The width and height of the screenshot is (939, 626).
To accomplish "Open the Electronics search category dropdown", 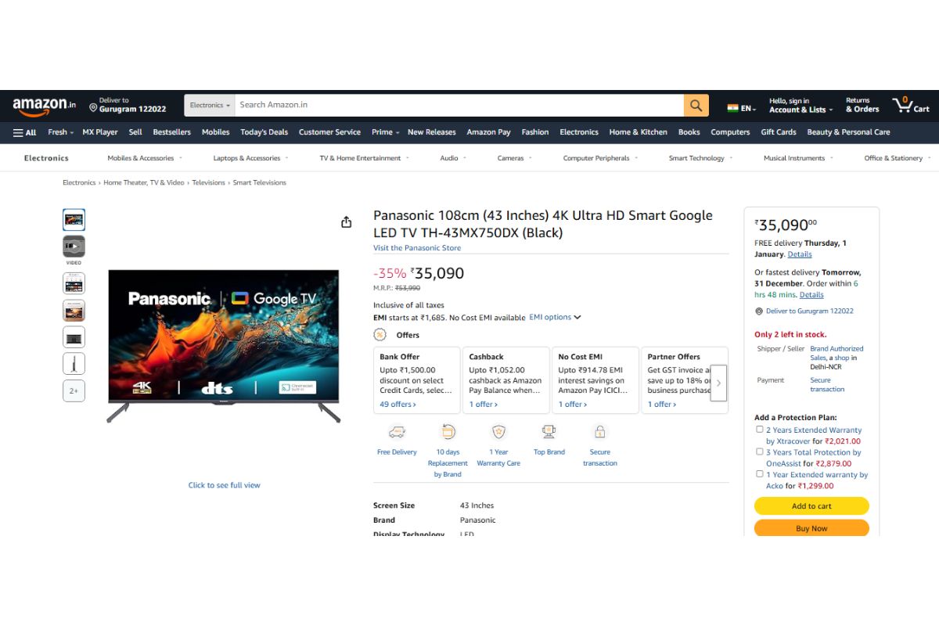I will click(x=208, y=104).
